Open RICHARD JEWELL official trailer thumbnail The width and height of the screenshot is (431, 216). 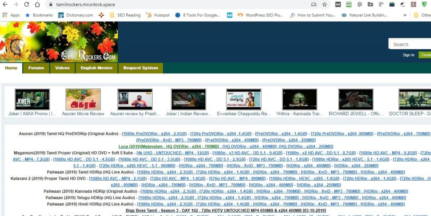coord(356,99)
